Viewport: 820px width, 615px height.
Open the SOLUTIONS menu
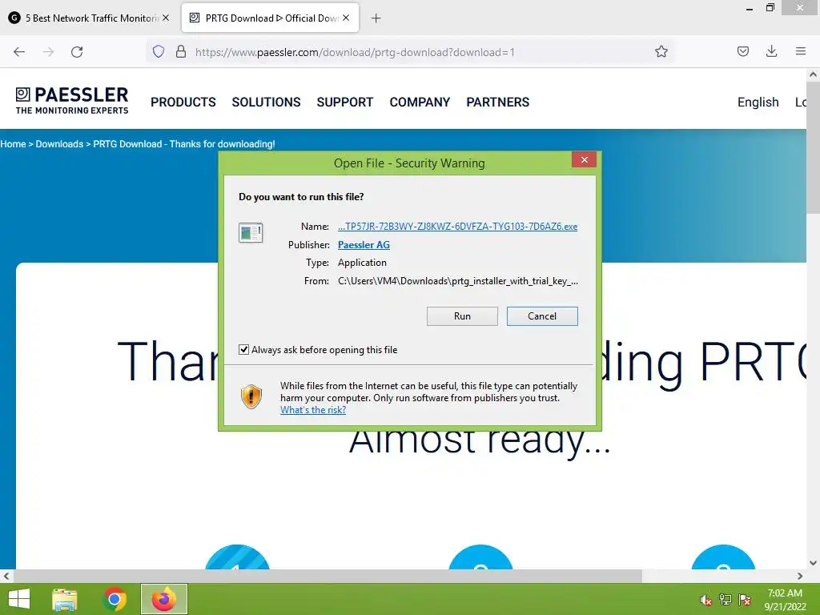click(266, 102)
